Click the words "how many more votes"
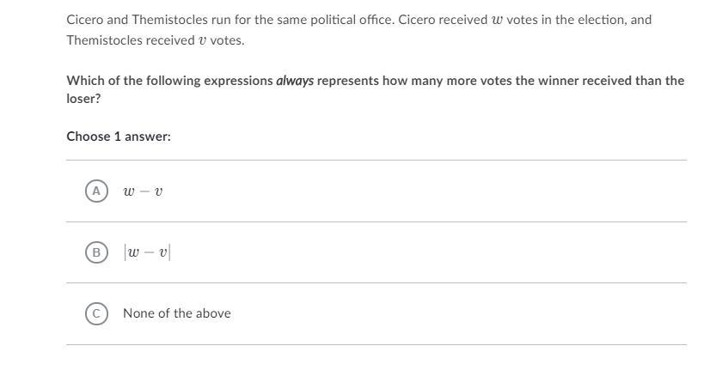 click(435, 81)
